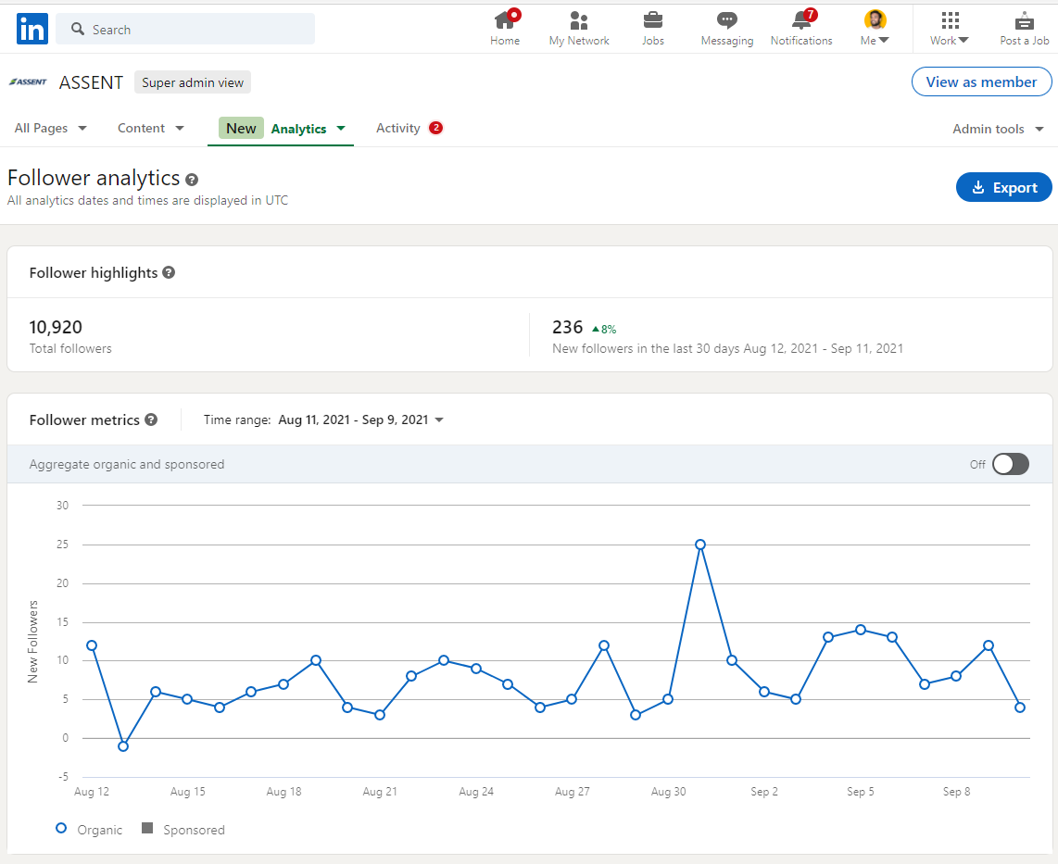This screenshot has width=1058, height=864.
Task: Open the Admin tools dropdown
Action: [x=998, y=129]
